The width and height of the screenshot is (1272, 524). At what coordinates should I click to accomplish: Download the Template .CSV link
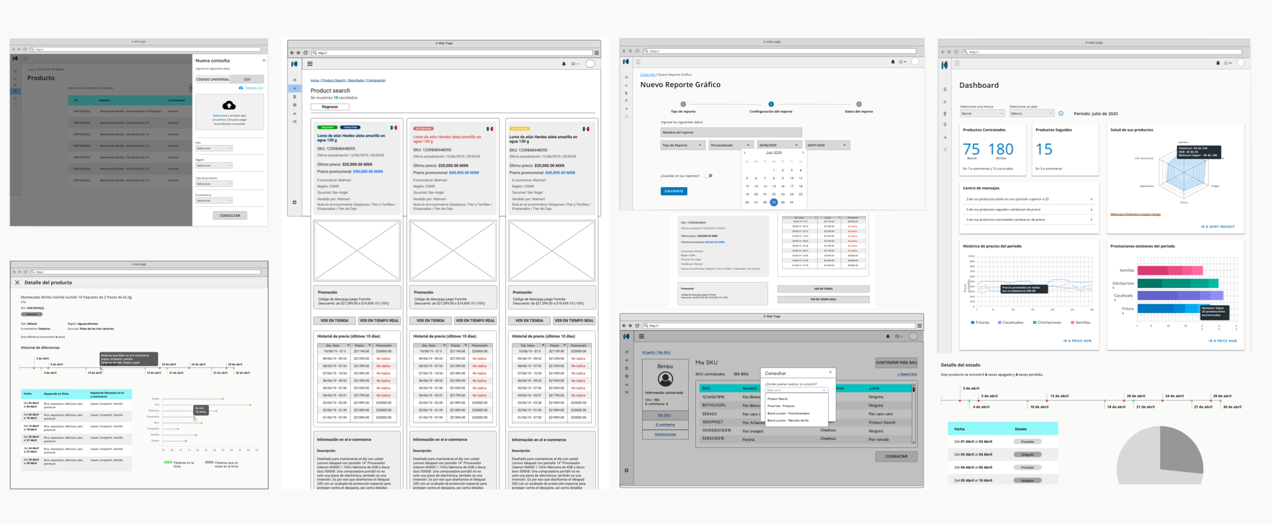(x=254, y=88)
